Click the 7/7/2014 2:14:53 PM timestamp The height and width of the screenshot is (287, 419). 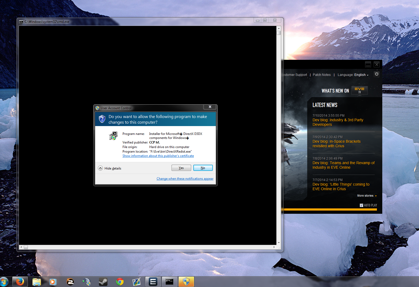tap(328, 180)
